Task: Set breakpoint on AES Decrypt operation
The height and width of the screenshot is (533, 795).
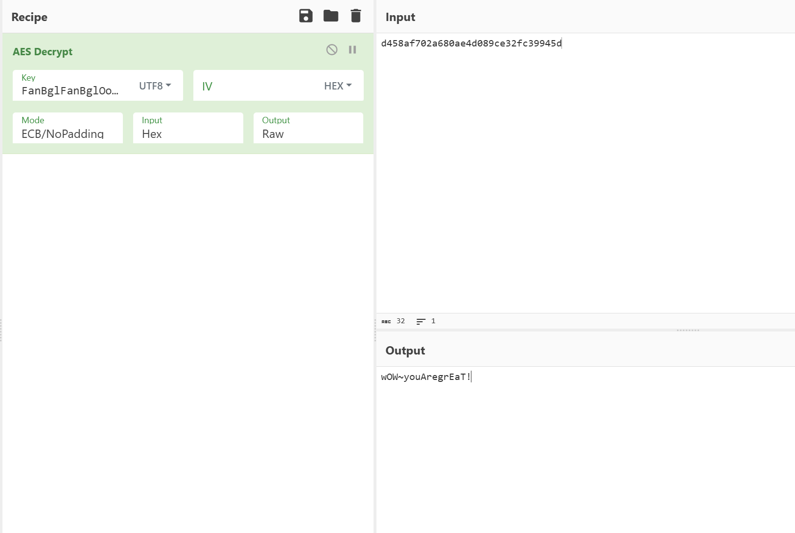Action: (x=352, y=50)
